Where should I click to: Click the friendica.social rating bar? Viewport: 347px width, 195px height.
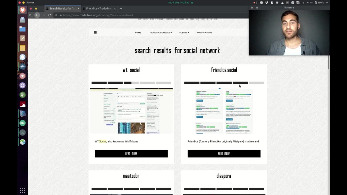pos(224,83)
